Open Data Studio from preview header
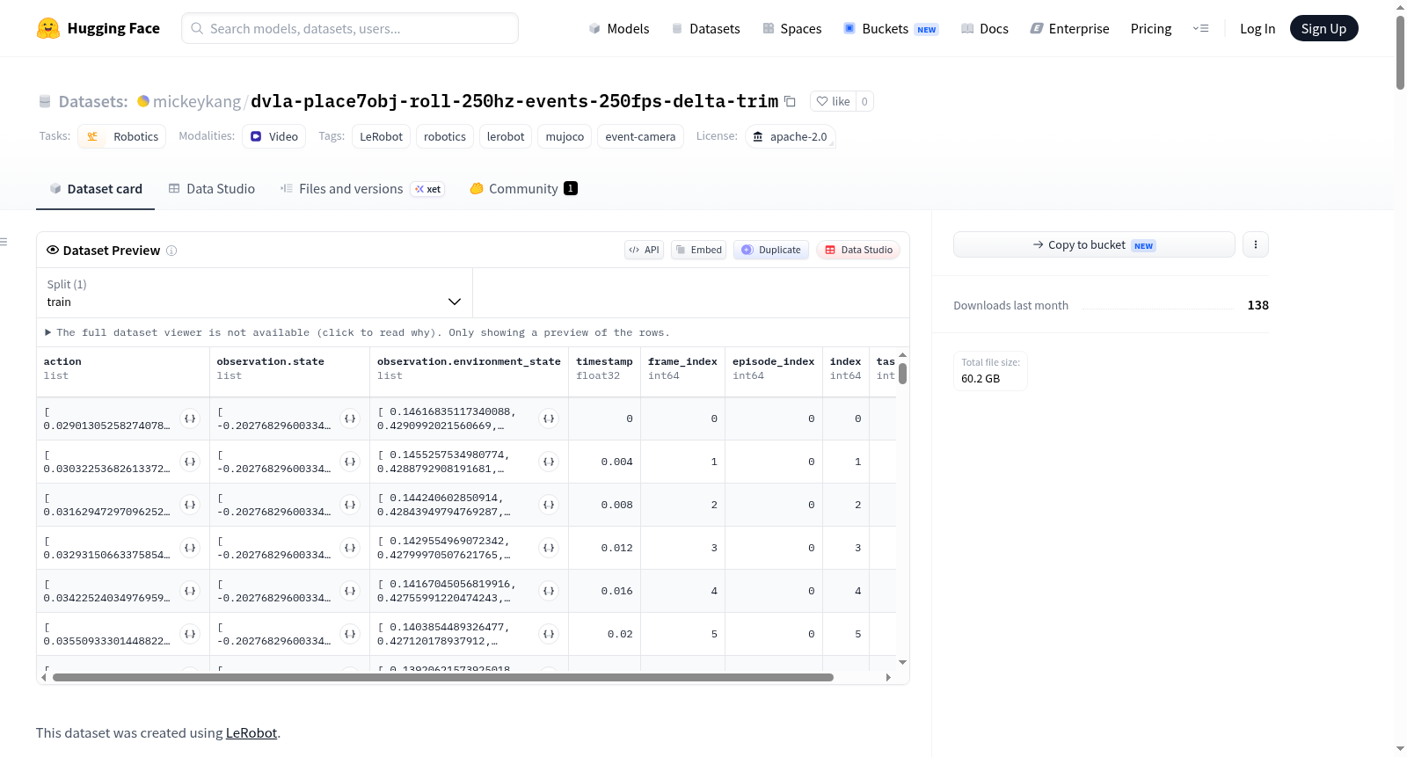 [858, 250]
